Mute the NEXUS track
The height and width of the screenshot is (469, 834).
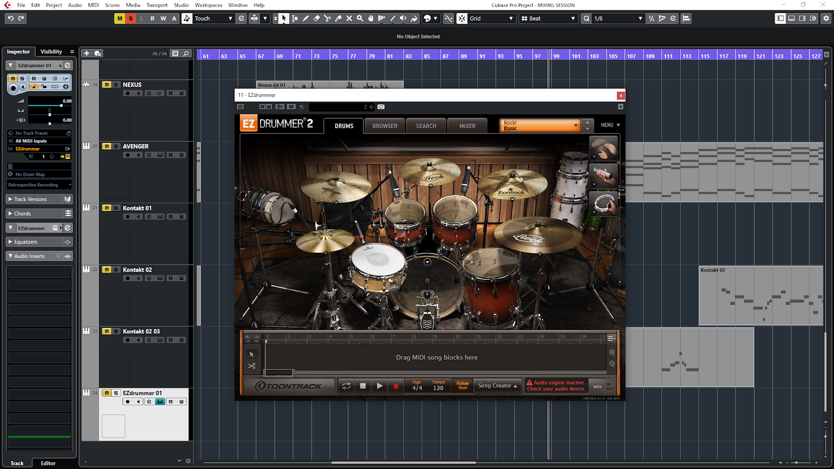coord(107,84)
